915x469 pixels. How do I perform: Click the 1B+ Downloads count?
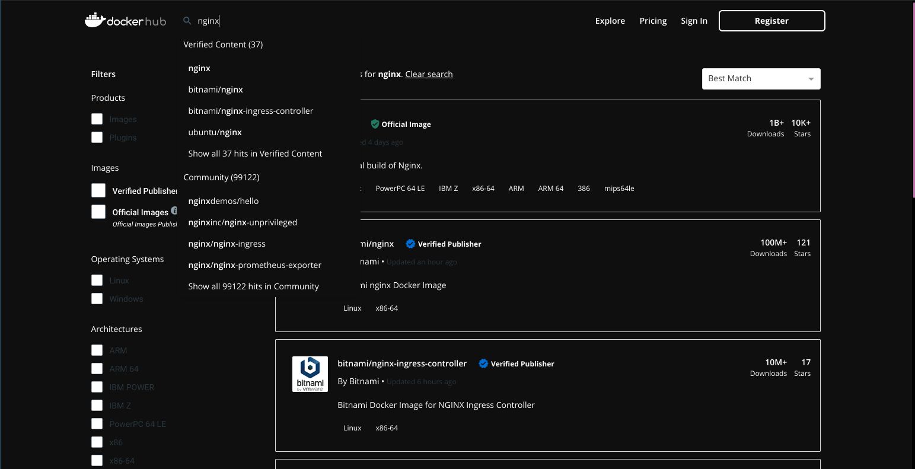pyautogui.click(x=766, y=127)
